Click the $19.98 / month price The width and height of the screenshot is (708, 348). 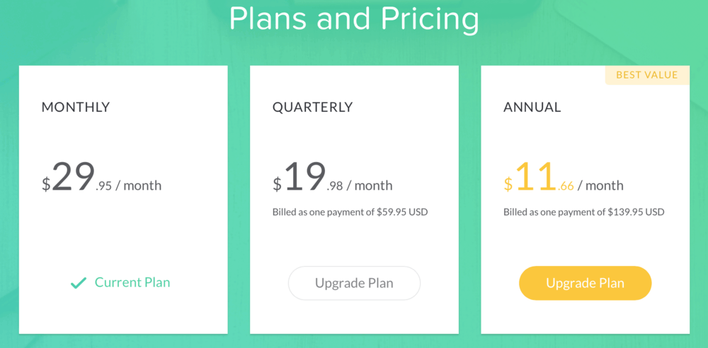tap(332, 178)
